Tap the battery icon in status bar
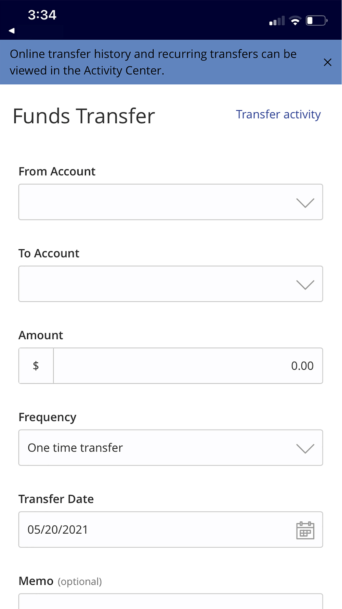The image size is (342, 609). (316, 21)
